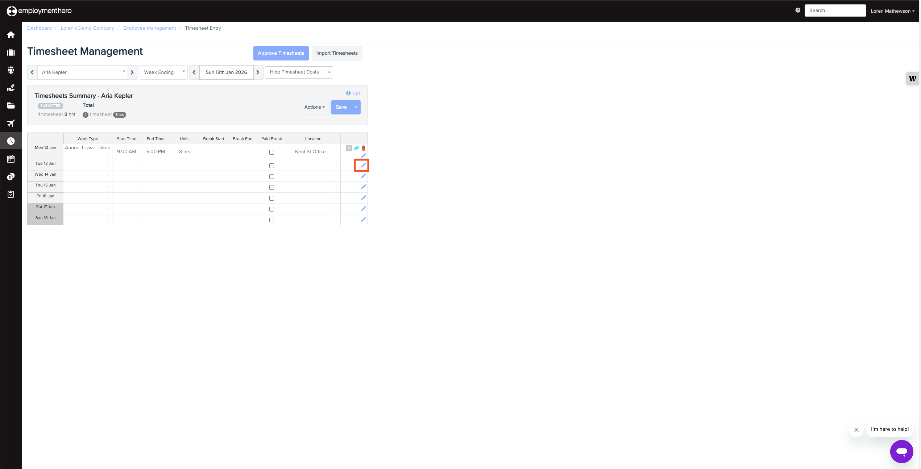Open the Aria Kepler employee dropdown

pos(83,72)
